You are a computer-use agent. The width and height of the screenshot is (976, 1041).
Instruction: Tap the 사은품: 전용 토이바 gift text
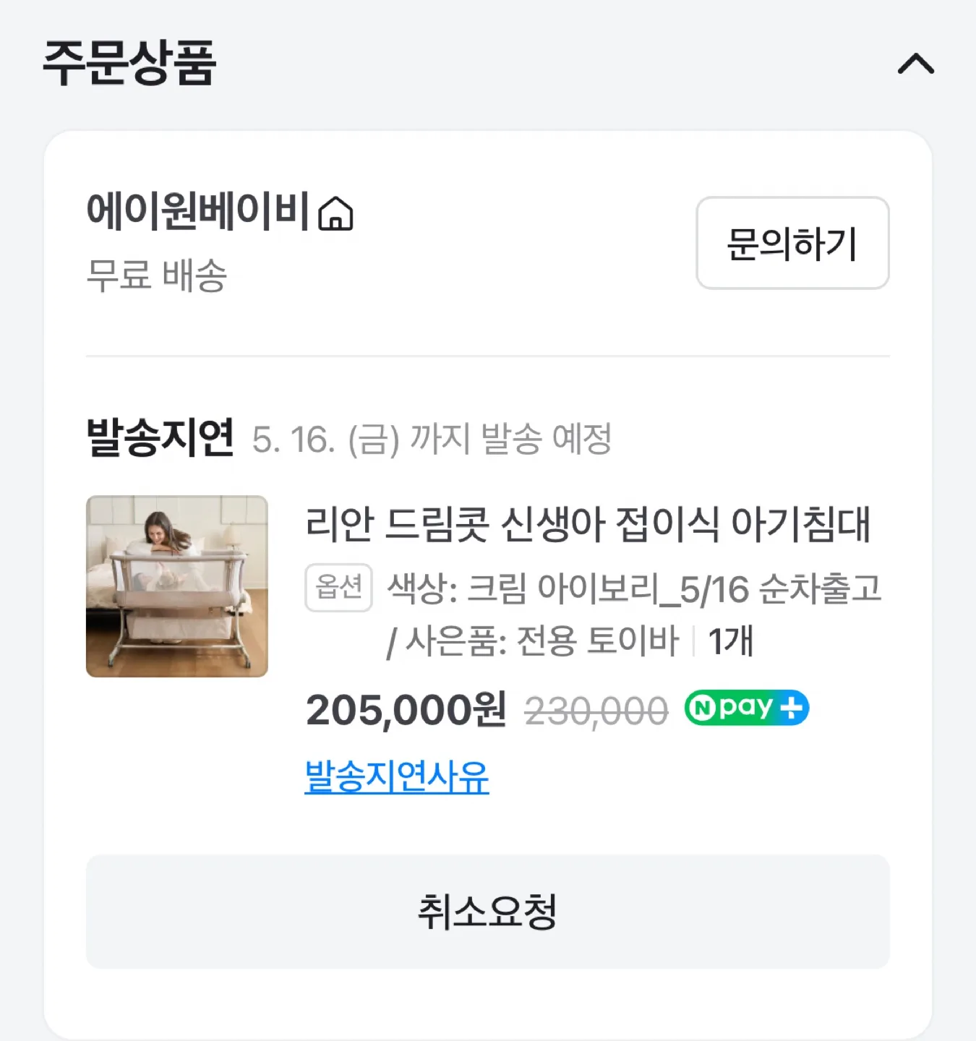click(x=542, y=641)
